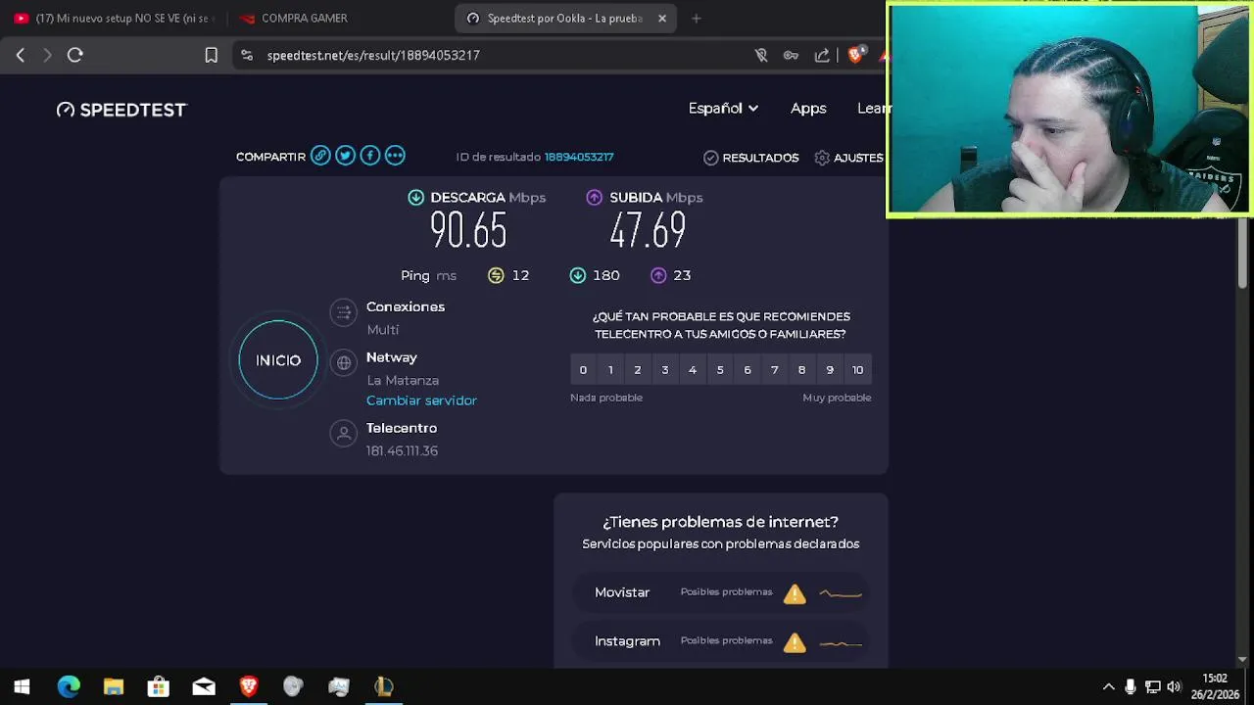Rate recommendation as 9
This screenshot has height=705, width=1254.
(x=830, y=369)
